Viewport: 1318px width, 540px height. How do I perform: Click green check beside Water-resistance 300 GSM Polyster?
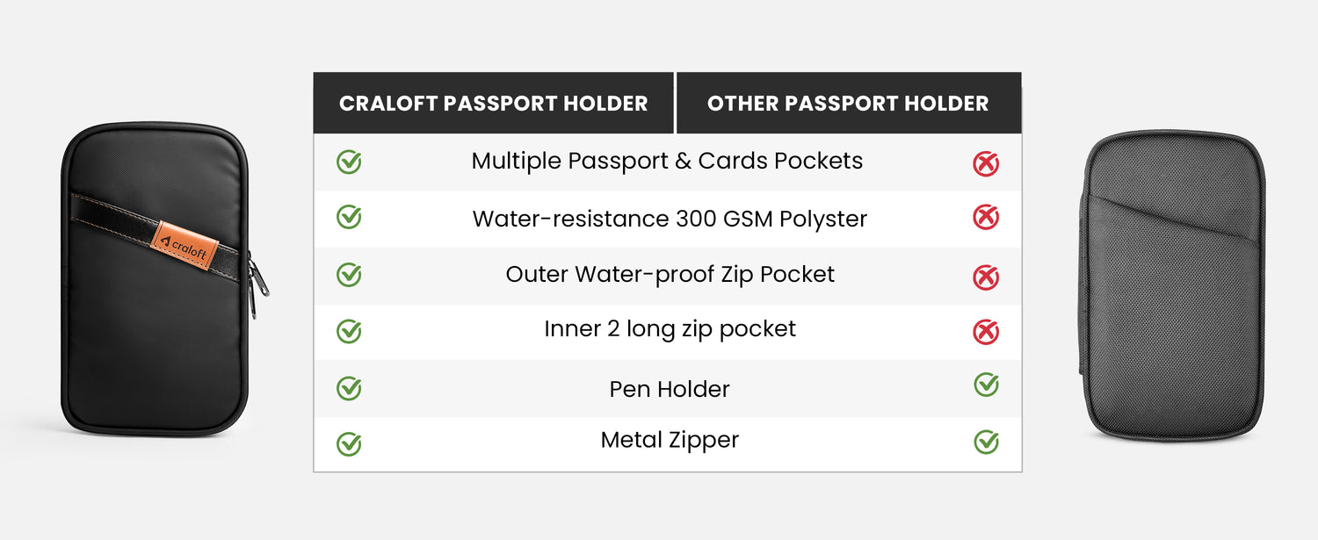pyautogui.click(x=349, y=217)
